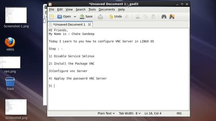Save the document using the Save button
Screen dimensions: 216x121
[x=86, y=16]
